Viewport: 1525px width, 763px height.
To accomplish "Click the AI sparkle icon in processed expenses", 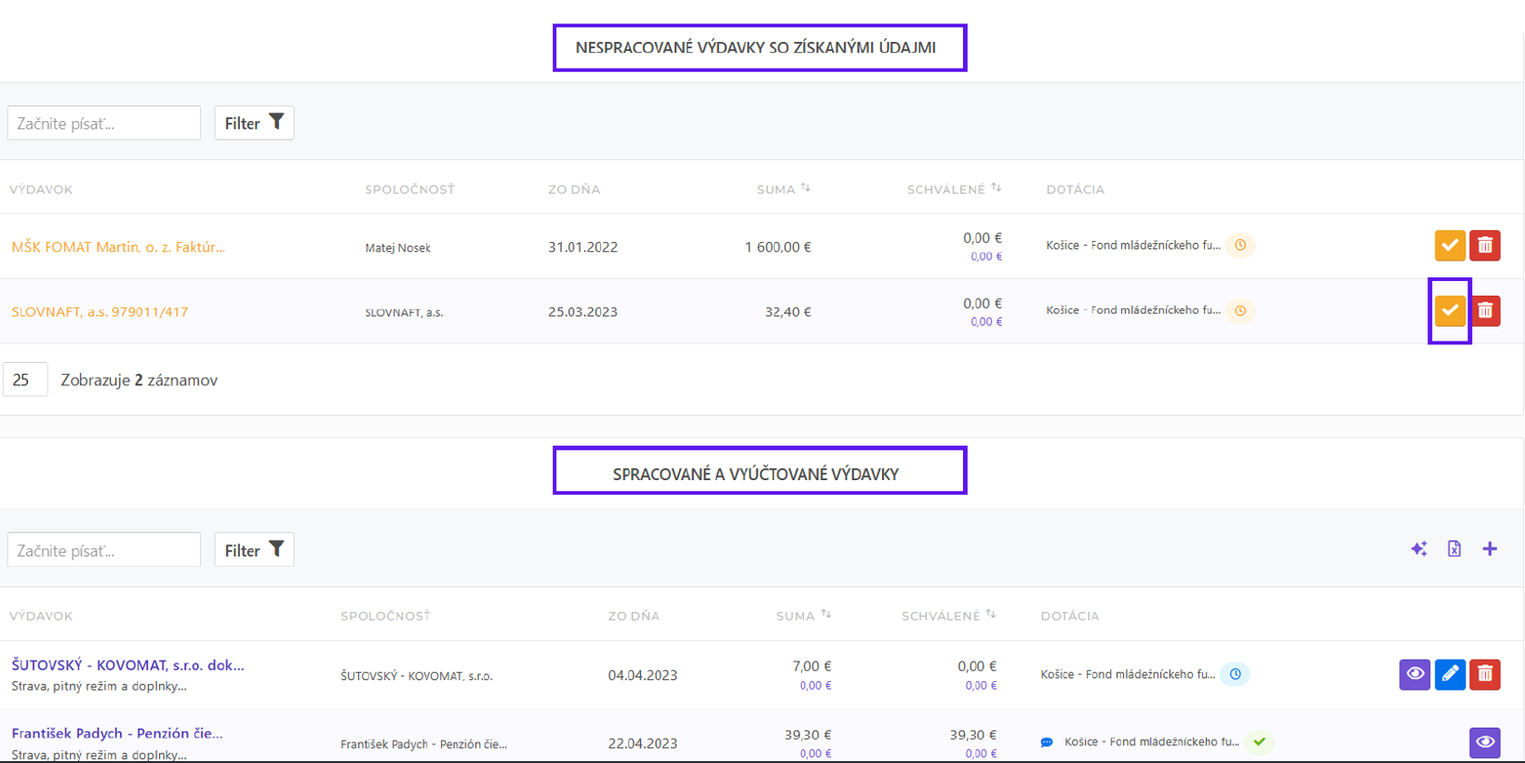I will pyautogui.click(x=1418, y=549).
